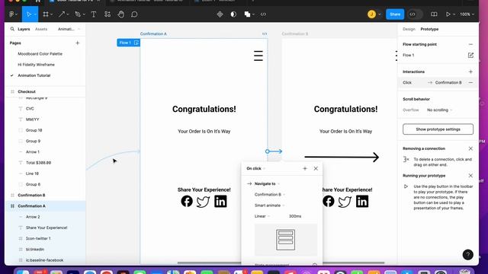
Task: Dismiss the Running your prototype tip
Action: [x=470, y=176]
